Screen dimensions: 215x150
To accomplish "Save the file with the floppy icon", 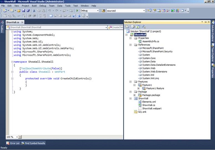I will [24, 11].
